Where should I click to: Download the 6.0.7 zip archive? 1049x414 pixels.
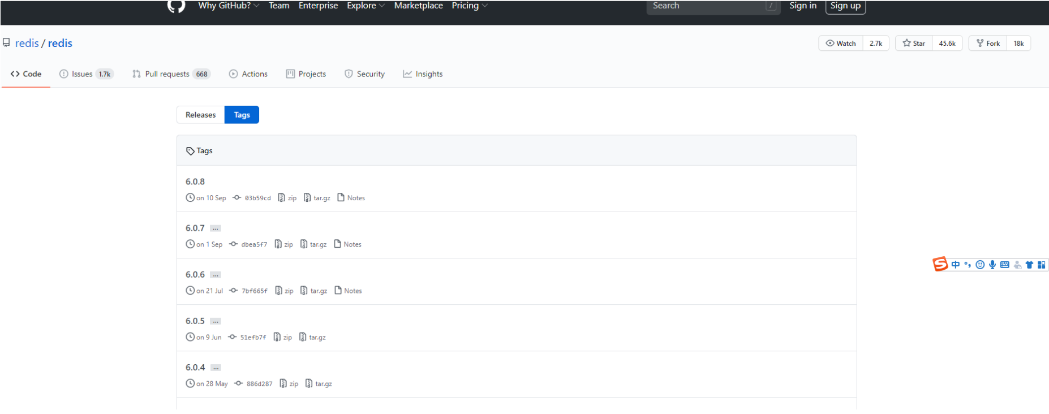pyautogui.click(x=284, y=244)
